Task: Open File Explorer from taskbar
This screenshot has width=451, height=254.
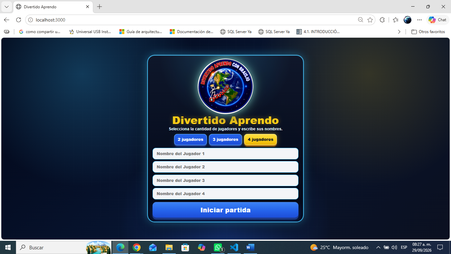Action: [x=169, y=247]
